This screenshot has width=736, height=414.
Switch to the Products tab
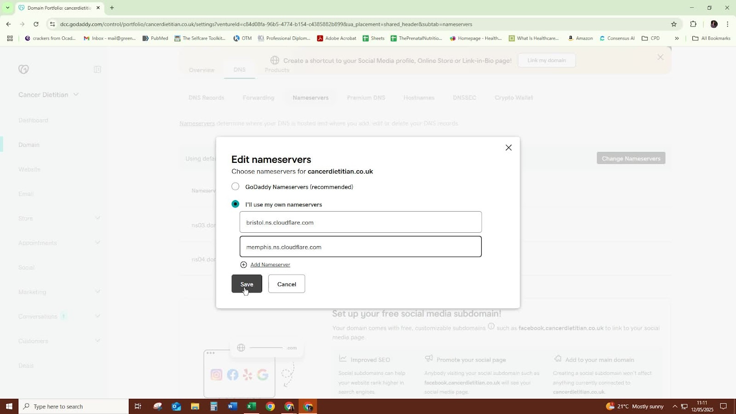click(x=277, y=70)
